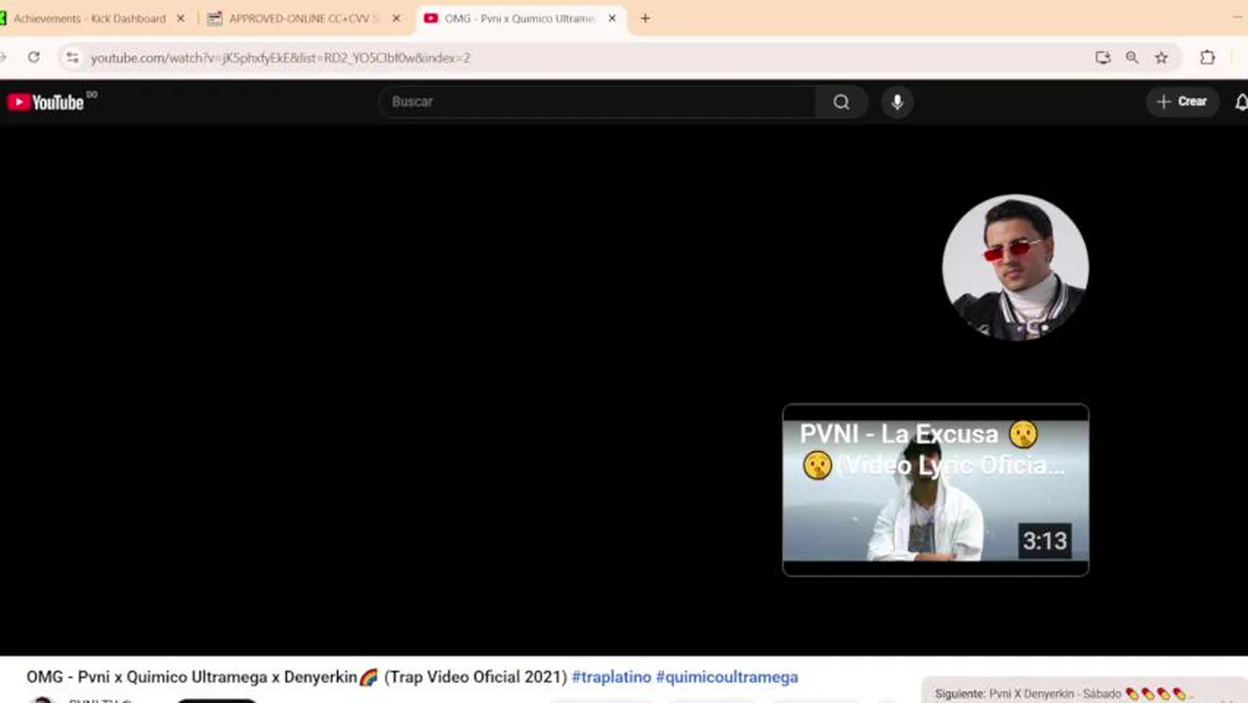Switch to Achievements - Kick Dashboard tab

90,19
